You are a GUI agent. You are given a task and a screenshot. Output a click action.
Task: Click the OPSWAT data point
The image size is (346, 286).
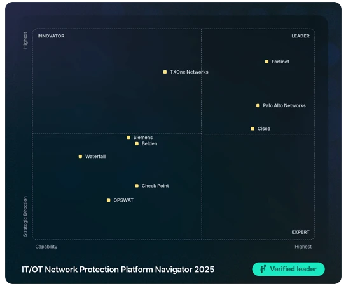108,200
